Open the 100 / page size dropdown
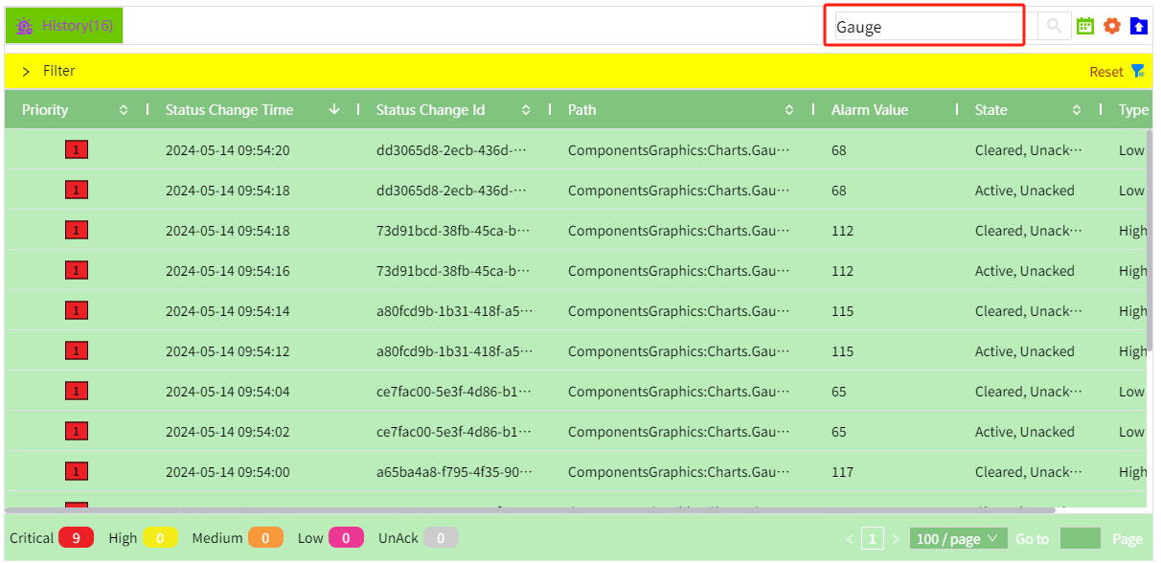Screen dimensions: 1161x563 pyautogui.click(x=957, y=539)
